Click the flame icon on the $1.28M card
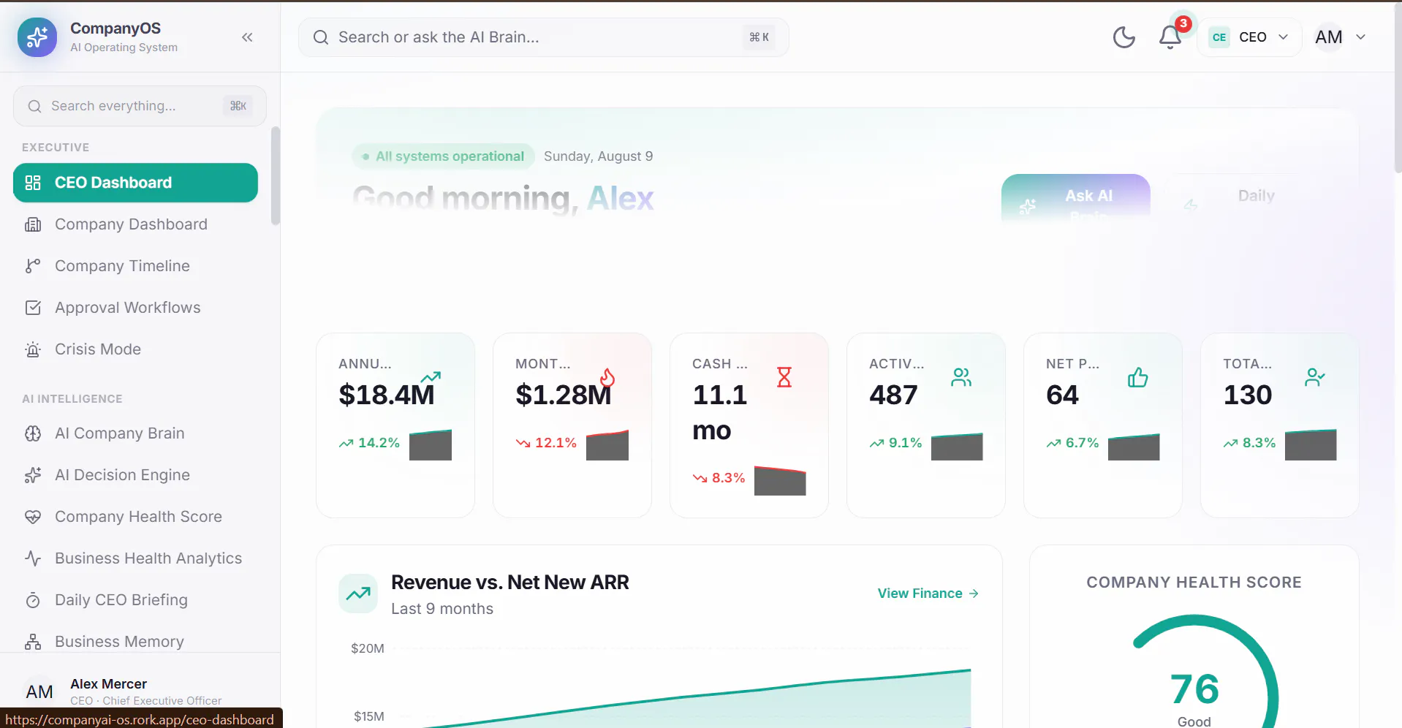The image size is (1402, 728). click(x=607, y=377)
